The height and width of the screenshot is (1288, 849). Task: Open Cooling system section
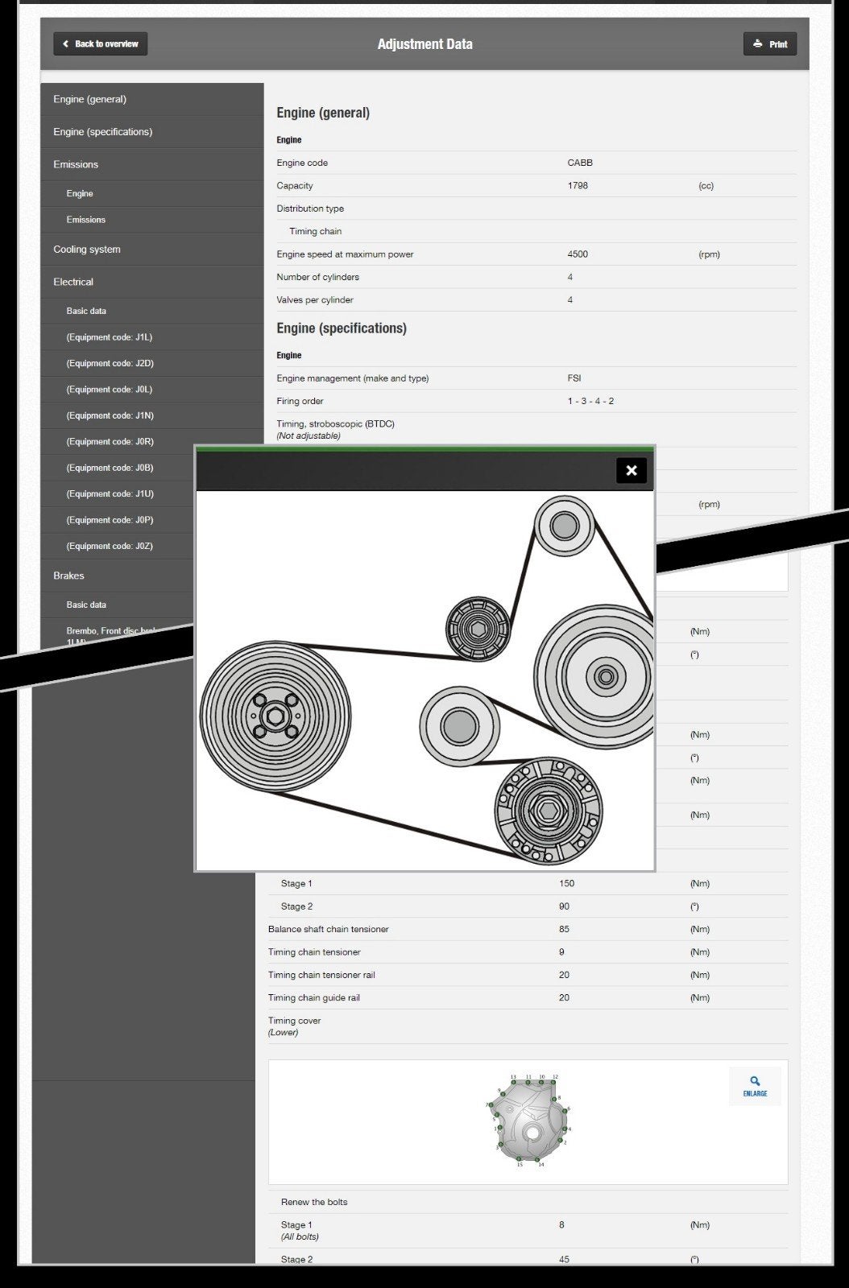pos(152,250)
